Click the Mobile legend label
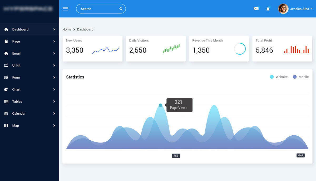The width and height of the screenshot is (316, 181). click(x=304, y=77)
